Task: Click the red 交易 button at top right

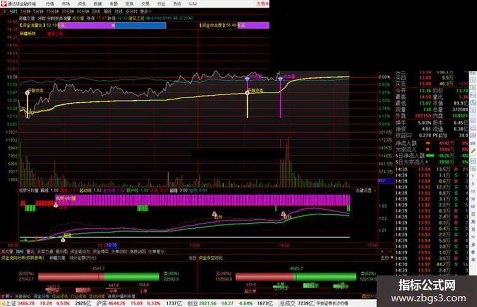Action: tap(262, 4)
